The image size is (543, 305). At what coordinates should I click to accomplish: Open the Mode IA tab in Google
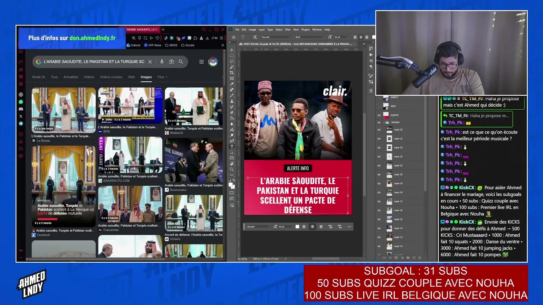pyautogui.click(x=39, y=77)
